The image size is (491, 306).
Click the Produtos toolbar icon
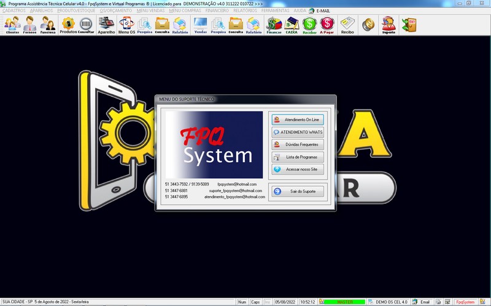[x=68, y=24]
